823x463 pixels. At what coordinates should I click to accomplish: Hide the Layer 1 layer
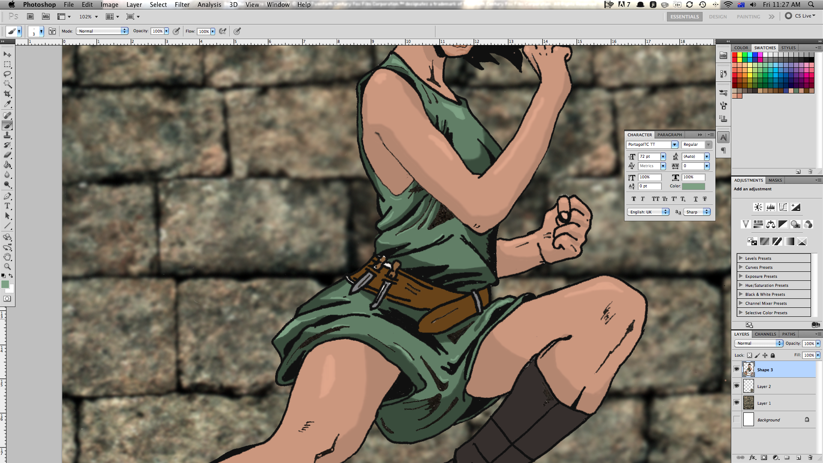pos(737,403)
